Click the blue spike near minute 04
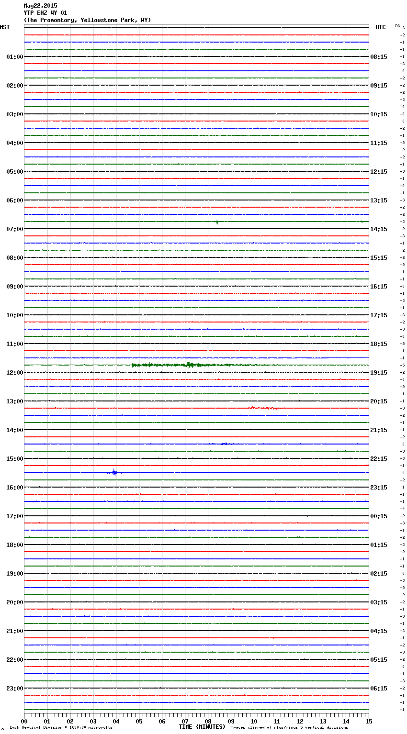Viewport: 407px width, 734px height. (113, 472)
